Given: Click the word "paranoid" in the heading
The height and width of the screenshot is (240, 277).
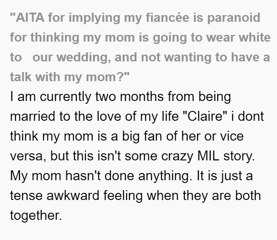Looking at the screenshot, I should click(233, 18).
